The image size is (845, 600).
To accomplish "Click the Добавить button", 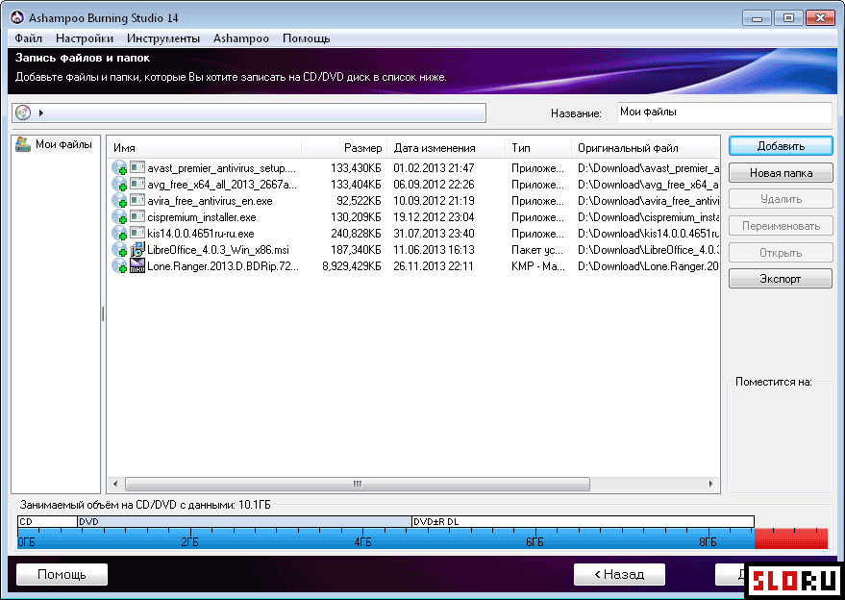I will click(781, 146).
